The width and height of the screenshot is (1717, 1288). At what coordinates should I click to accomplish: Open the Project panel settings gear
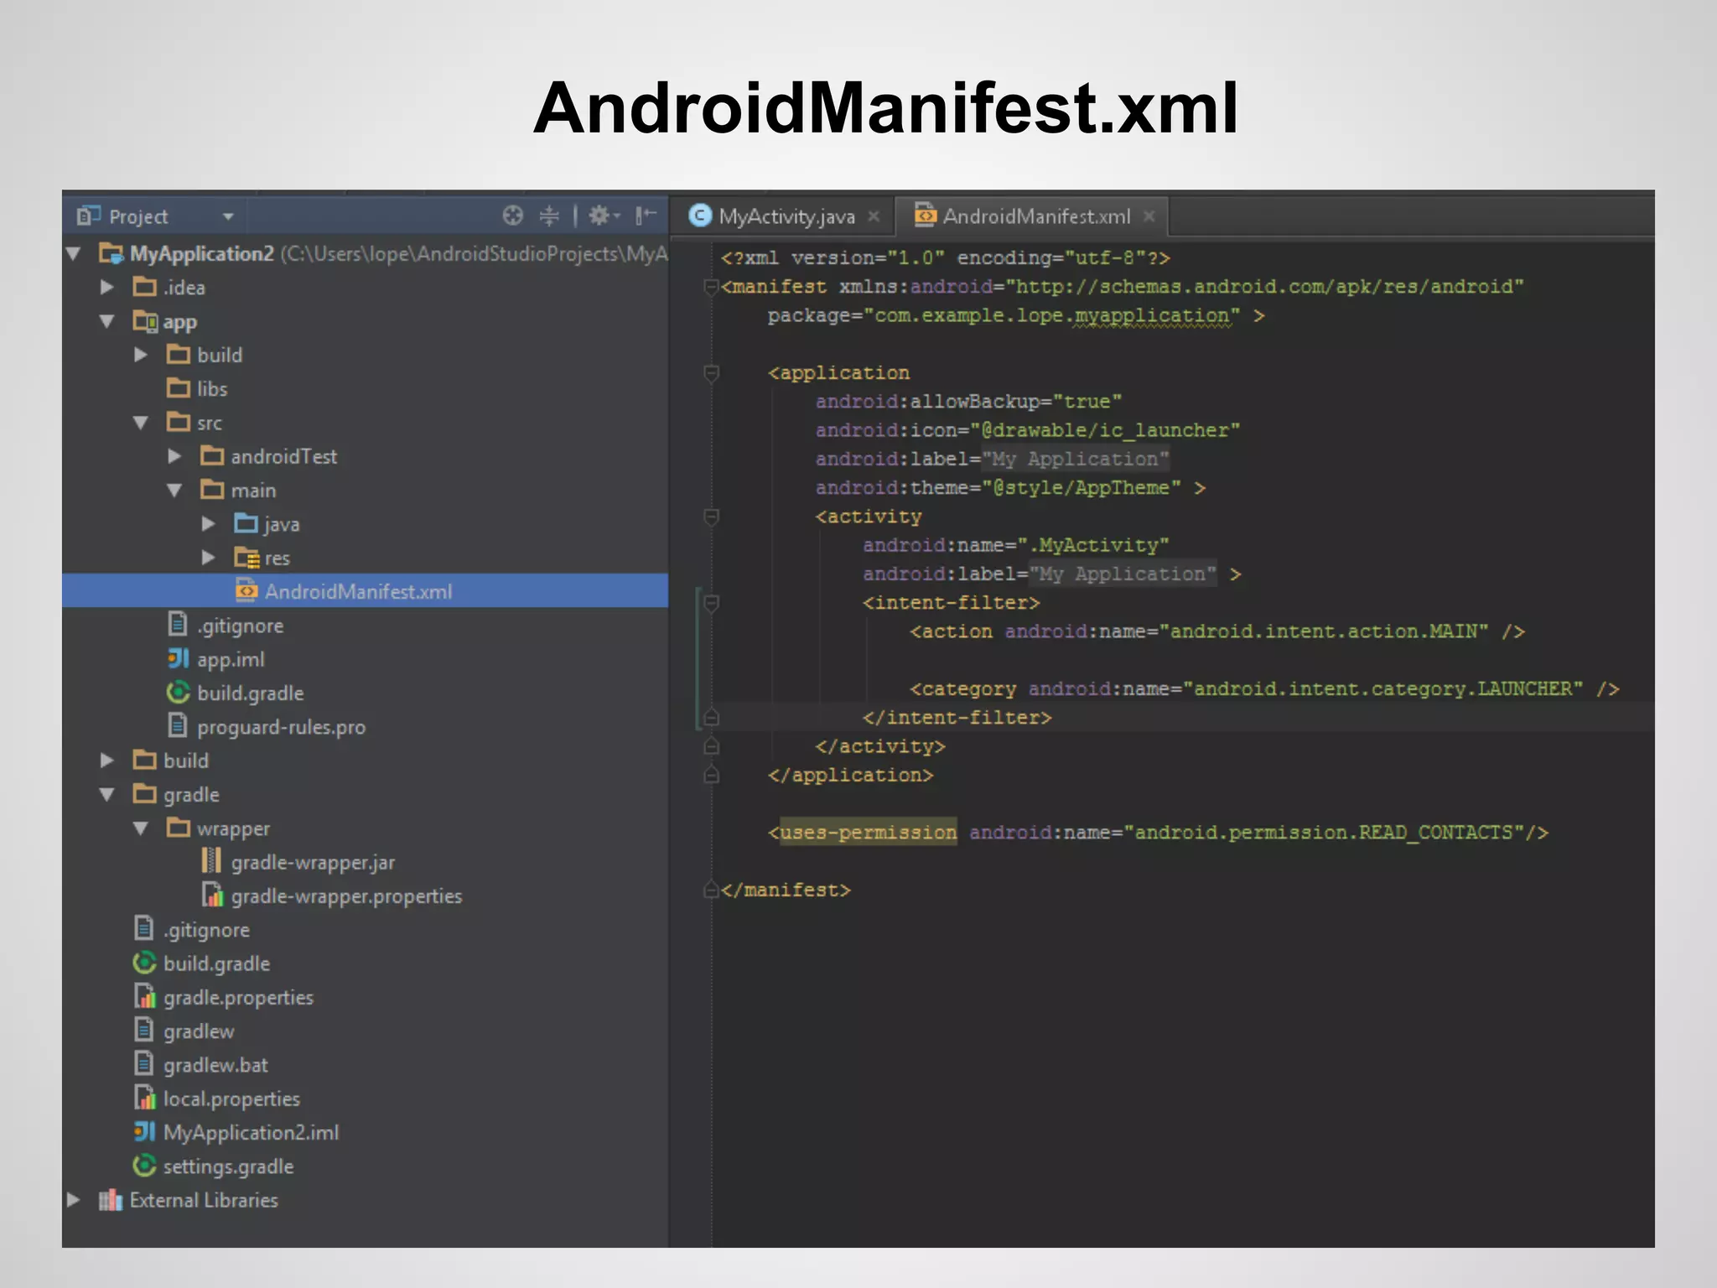pos(603,216)
